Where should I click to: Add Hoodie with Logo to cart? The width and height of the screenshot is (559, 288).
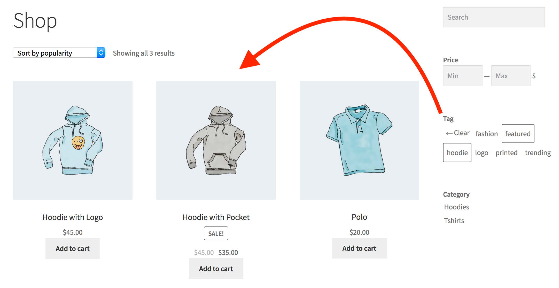click(x=73, y=248)
